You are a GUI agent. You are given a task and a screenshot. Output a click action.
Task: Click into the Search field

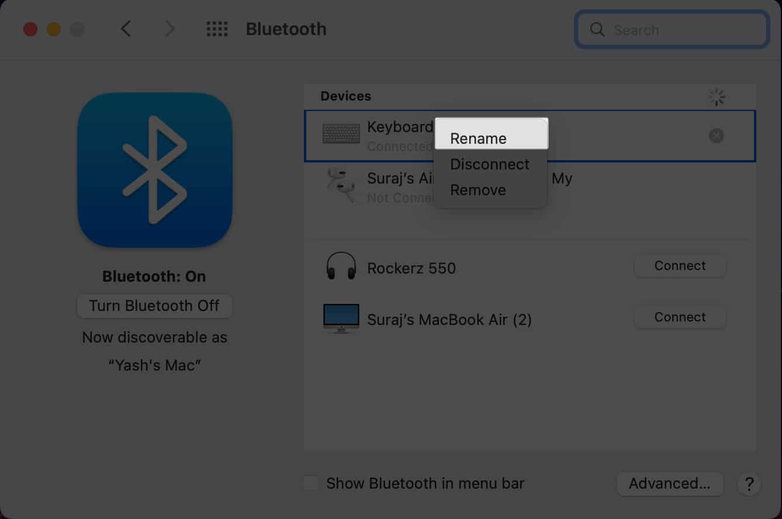pos(672,29)
